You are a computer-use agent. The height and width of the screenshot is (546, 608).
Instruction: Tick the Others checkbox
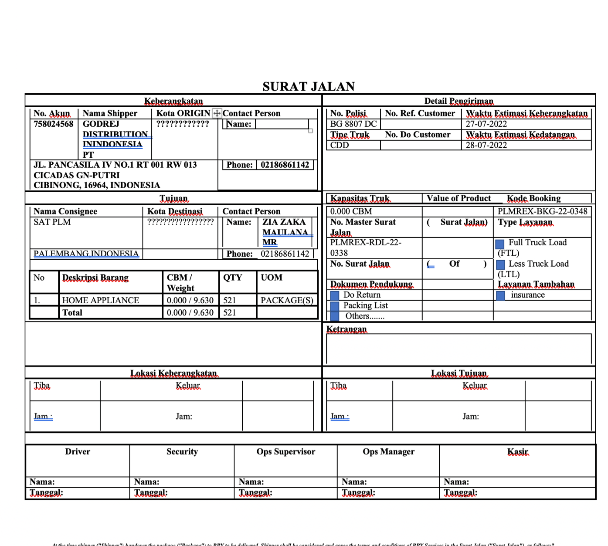point(335,316)
